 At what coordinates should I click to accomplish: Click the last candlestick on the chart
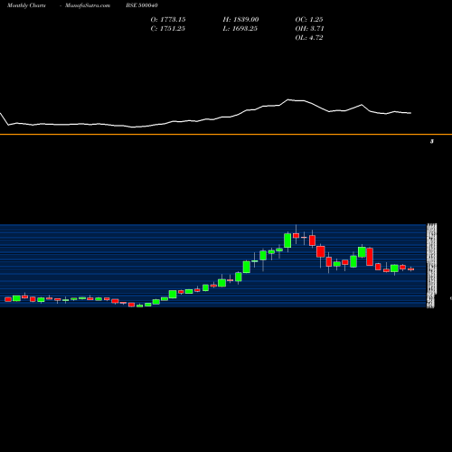point(411,269)
